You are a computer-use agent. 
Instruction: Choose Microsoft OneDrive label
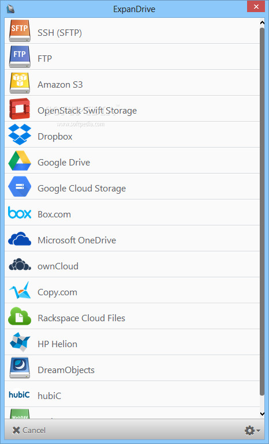[x=77, y=240]
